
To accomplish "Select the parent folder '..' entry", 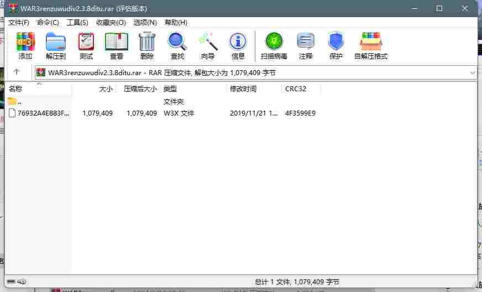I will coord(15,101).
